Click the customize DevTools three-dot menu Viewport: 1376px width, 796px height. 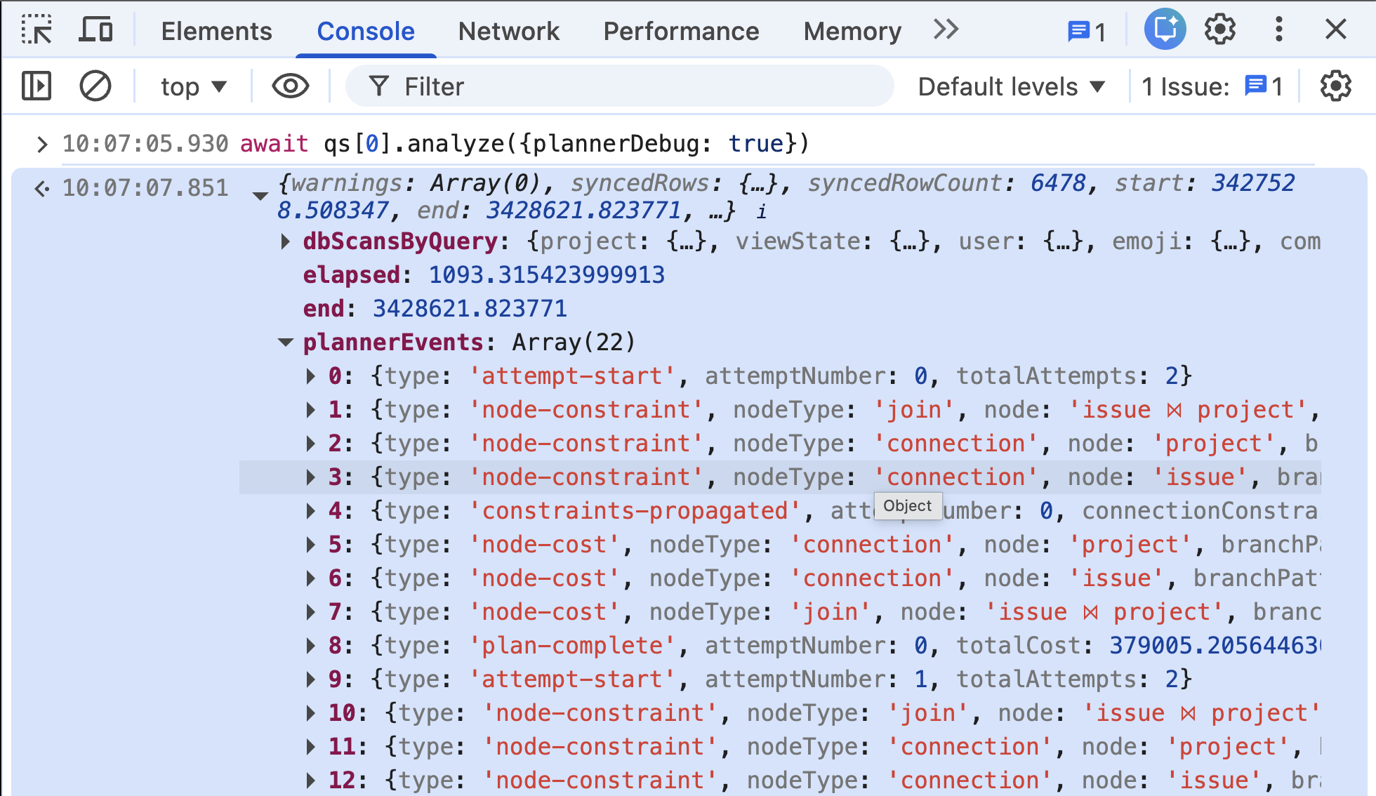point(1278,30)
